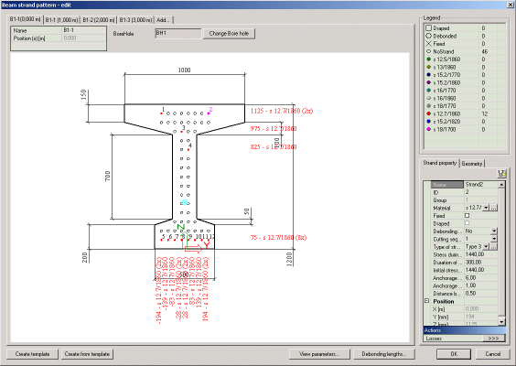This screenshot has height=366, width=516.
Task: Click the 1000 width dimension label
Action: [x=184, y=70]
